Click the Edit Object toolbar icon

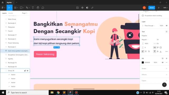point(77,8)
